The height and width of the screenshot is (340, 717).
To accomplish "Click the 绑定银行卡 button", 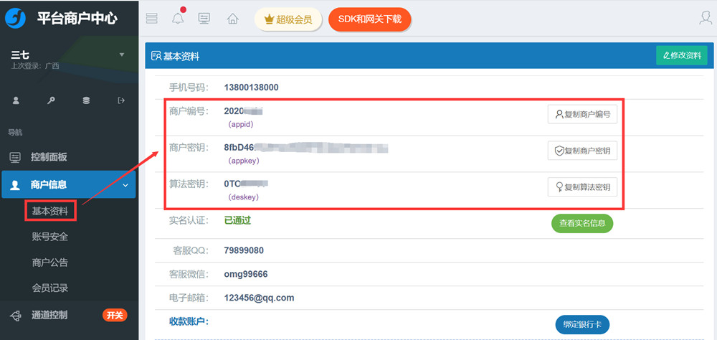I will click(x=581, y=325).
